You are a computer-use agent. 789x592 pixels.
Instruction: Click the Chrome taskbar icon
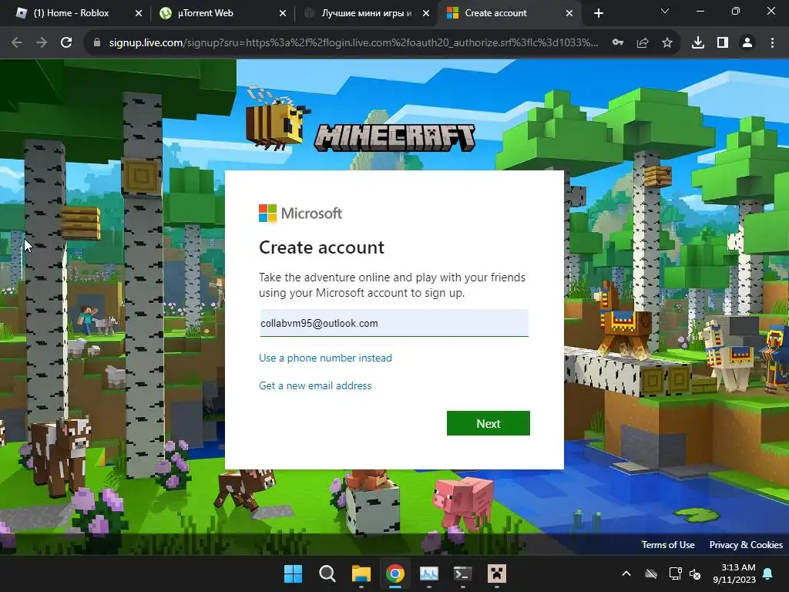pyautogui.click(x=395, y=573)
